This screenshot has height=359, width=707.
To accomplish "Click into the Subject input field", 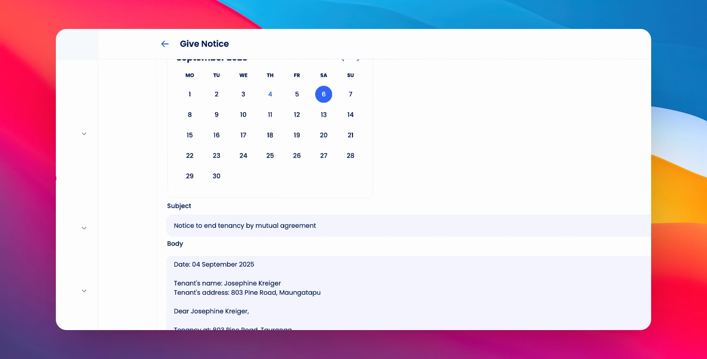I will coord(409,226).
